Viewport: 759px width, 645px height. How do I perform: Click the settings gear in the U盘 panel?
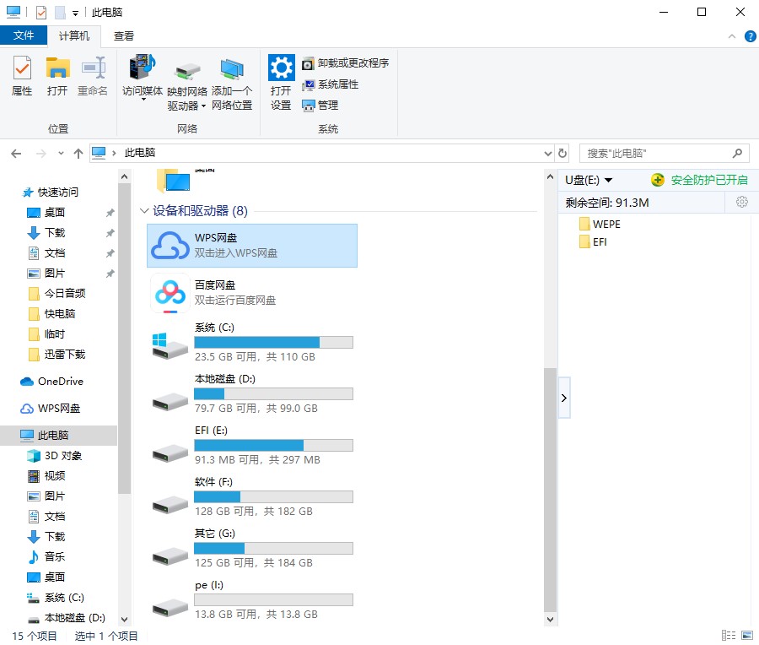742,202
